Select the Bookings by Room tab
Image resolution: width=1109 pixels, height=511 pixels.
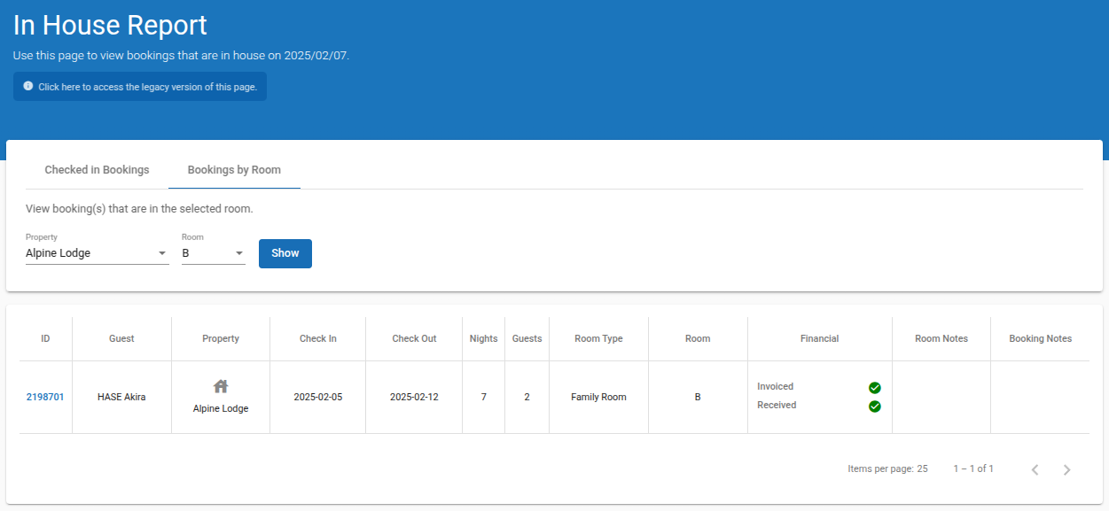(234, 170)
